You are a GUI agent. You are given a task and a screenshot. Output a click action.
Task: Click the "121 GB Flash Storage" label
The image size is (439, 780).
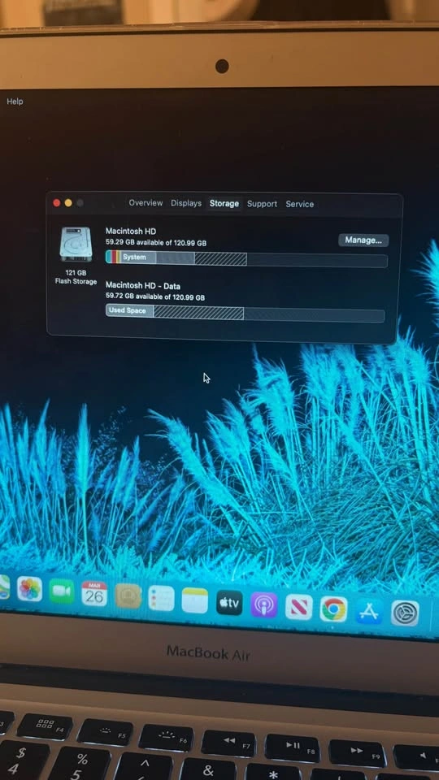click(76, 277)
